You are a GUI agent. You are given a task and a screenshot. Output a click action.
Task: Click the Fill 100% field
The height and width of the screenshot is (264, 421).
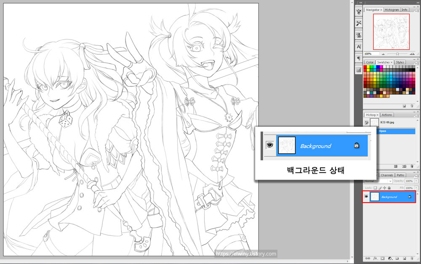tap(410, 188)
